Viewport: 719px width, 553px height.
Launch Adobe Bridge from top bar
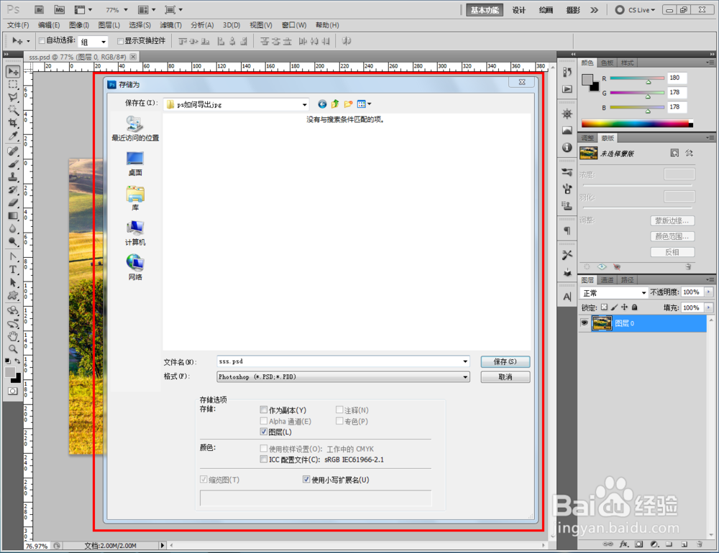pos(40,9)
